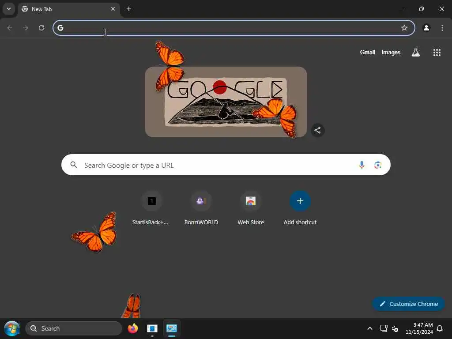Focus the Chrome address bar
The width and height of the screenshot is (452, 339).
click(x=234, y=28)
